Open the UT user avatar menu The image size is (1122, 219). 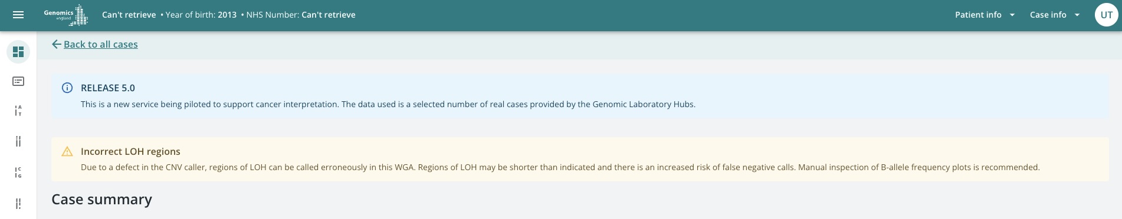(x=1107, y=15)
